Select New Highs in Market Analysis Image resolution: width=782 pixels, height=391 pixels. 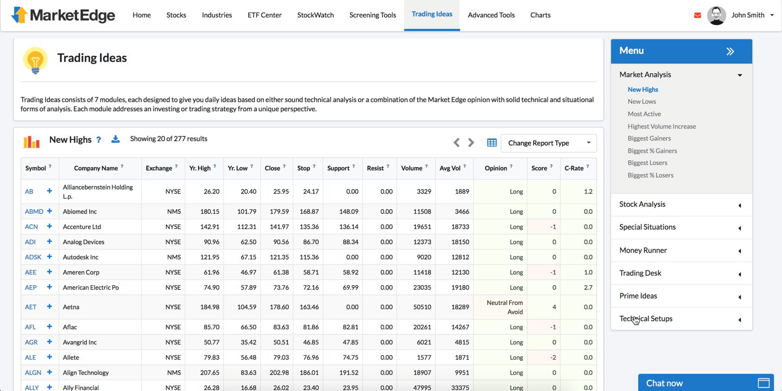click(x=643, y=90)
